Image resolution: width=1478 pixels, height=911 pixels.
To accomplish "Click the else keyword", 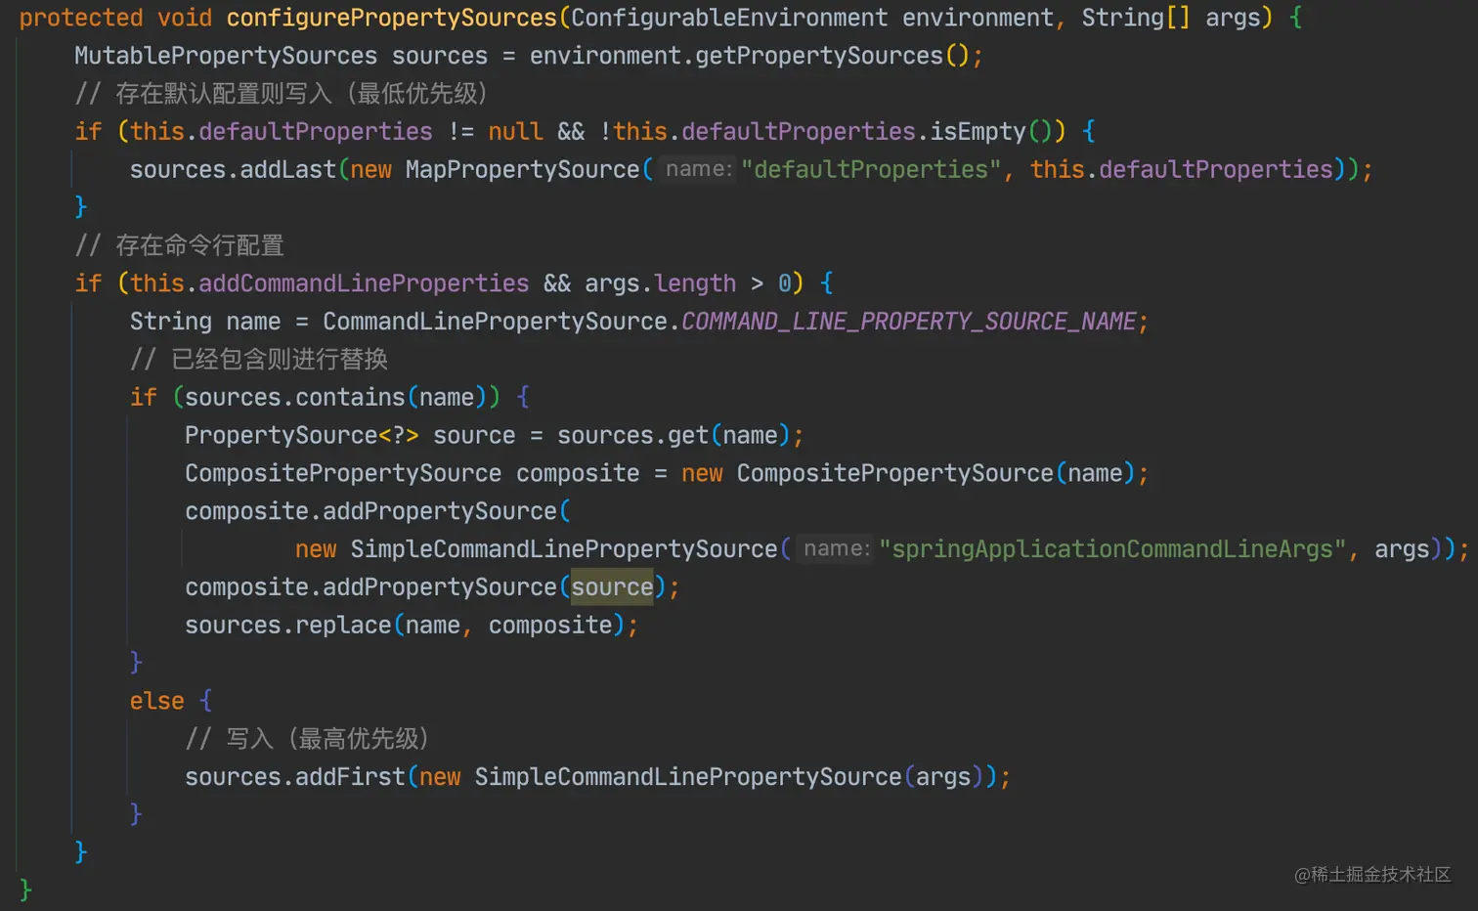I will (156, 702).
